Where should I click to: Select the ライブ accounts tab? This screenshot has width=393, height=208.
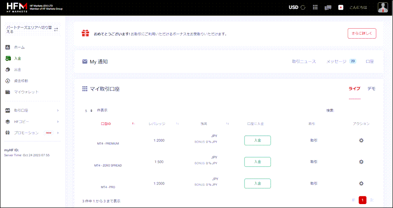354,88
